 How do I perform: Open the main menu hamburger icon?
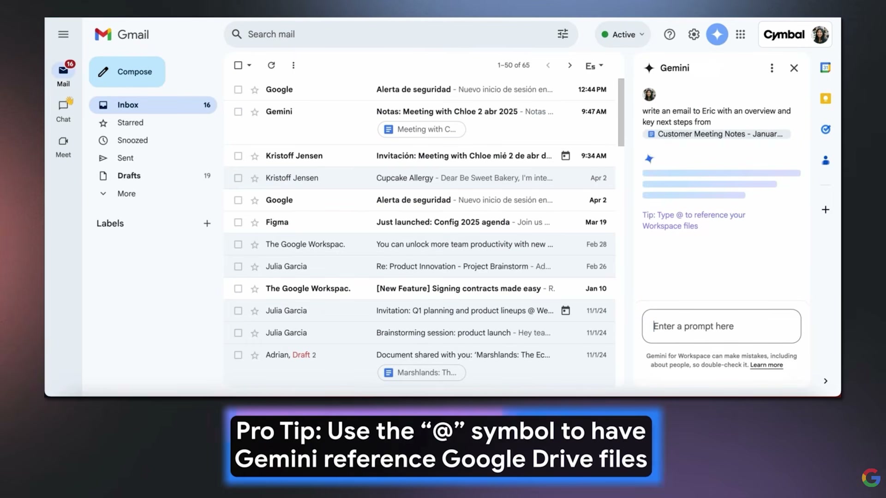pyautogui.click(x=63, y=34)
